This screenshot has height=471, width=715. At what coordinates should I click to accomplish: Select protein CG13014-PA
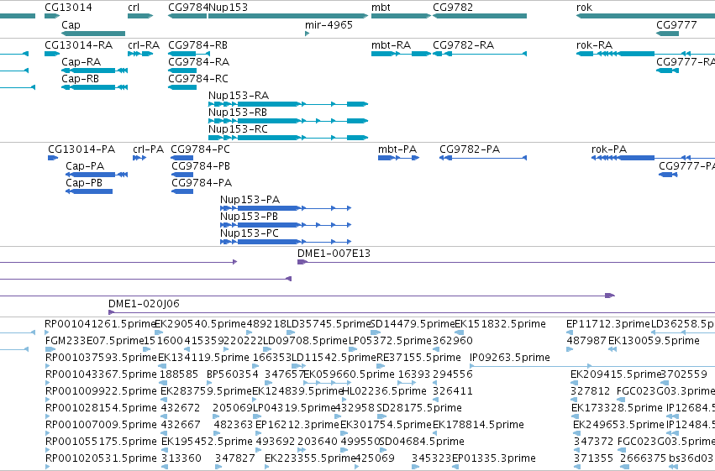point(81,149)
